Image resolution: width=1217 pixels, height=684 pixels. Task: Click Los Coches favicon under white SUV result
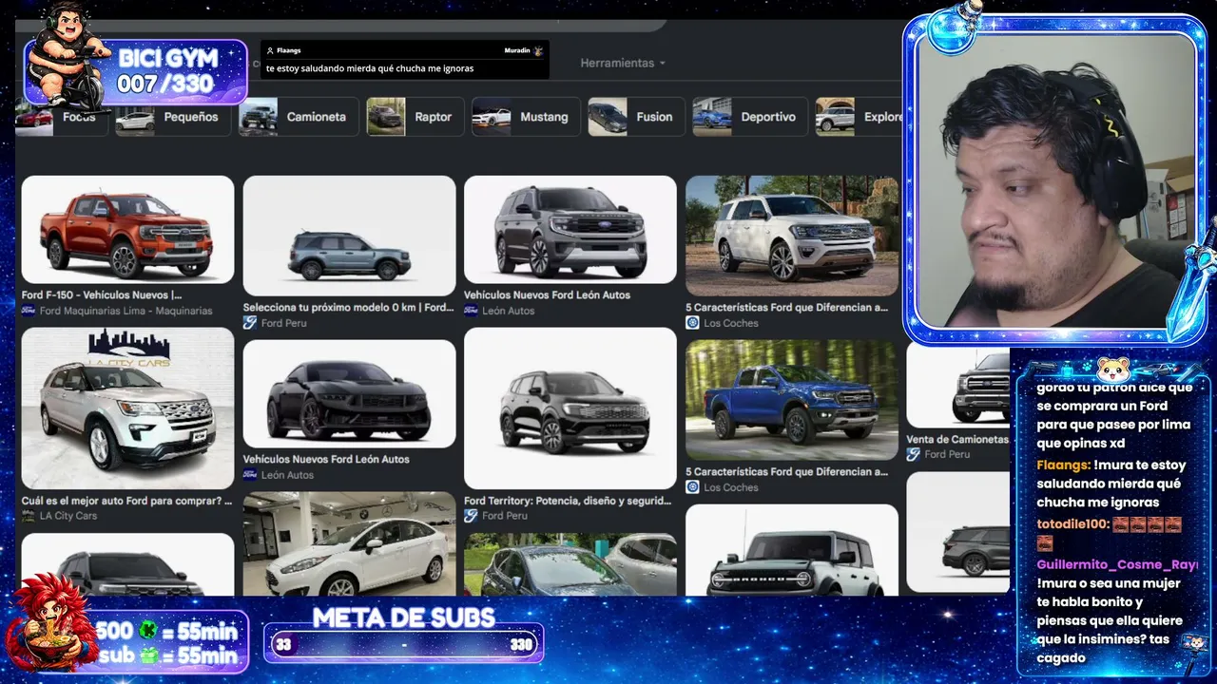pyautogui.click(x=693, y=323)
